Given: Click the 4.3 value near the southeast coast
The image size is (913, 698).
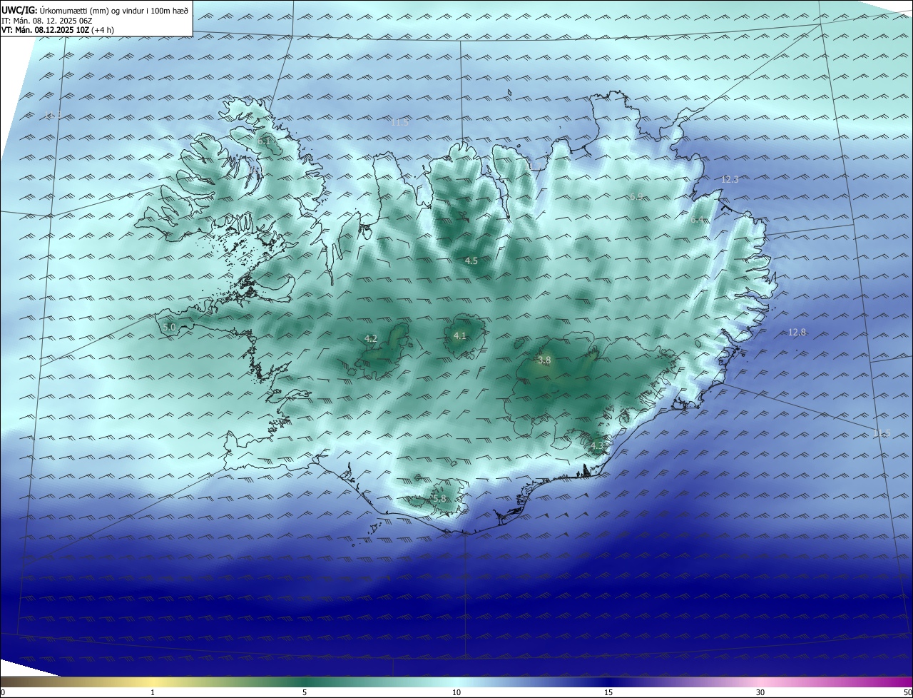Looking at the screenshot, I should tap(596, 446).
